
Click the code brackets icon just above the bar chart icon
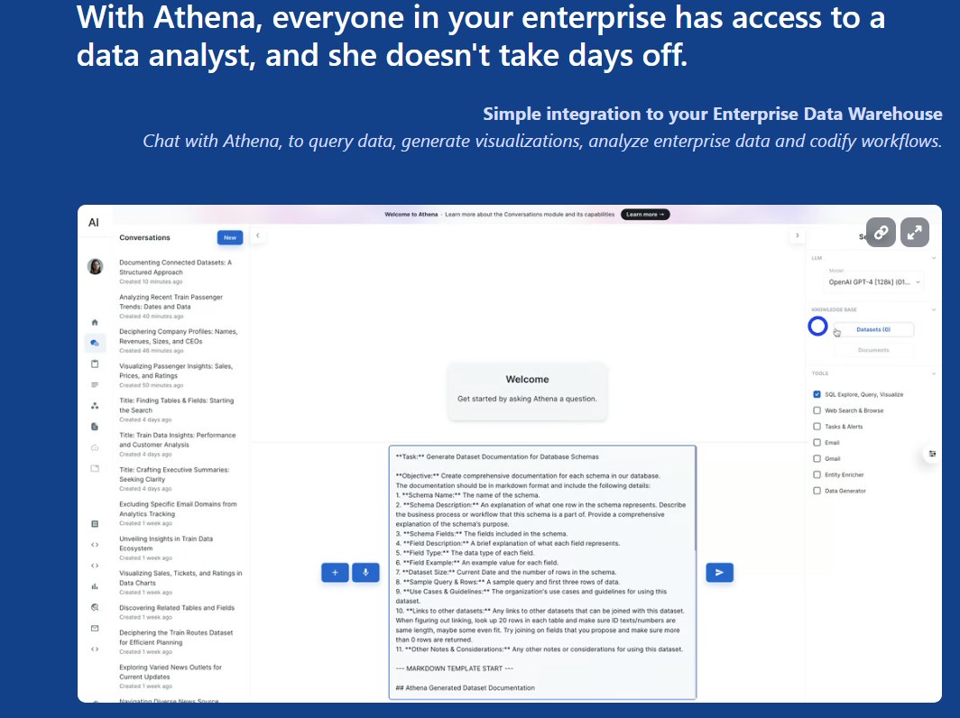pyautogui.click(x=94, y=566)
